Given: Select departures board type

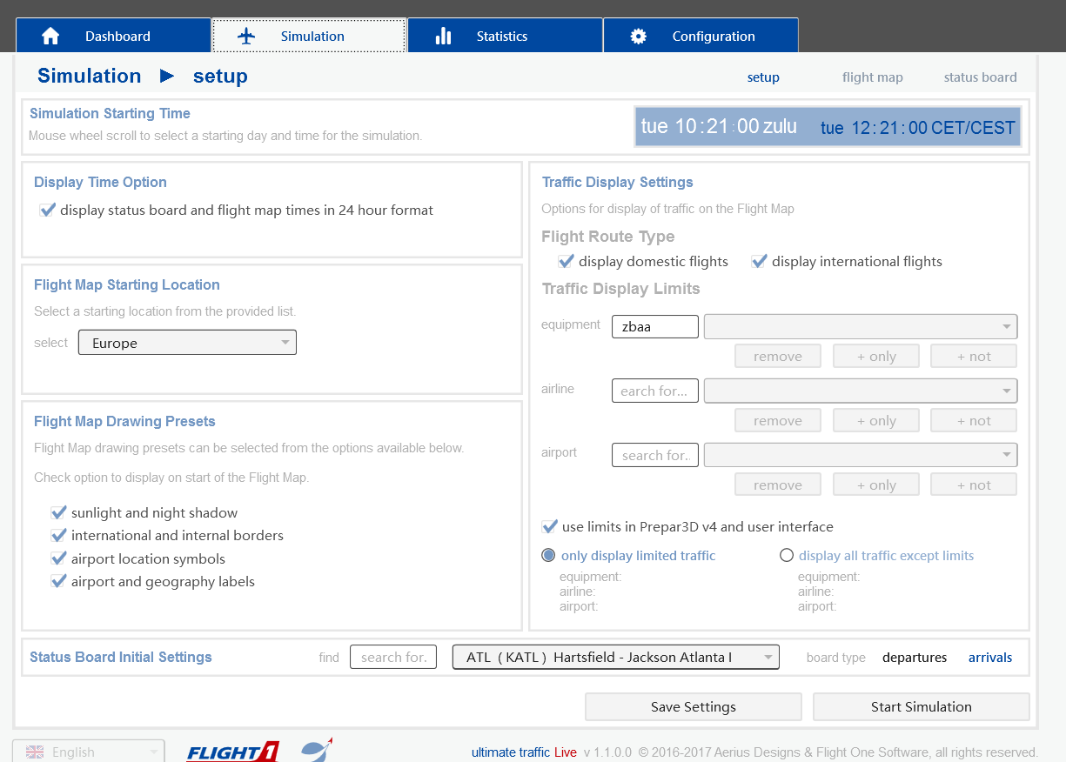Looking at the screenshot, I should [x=915, y=658].
